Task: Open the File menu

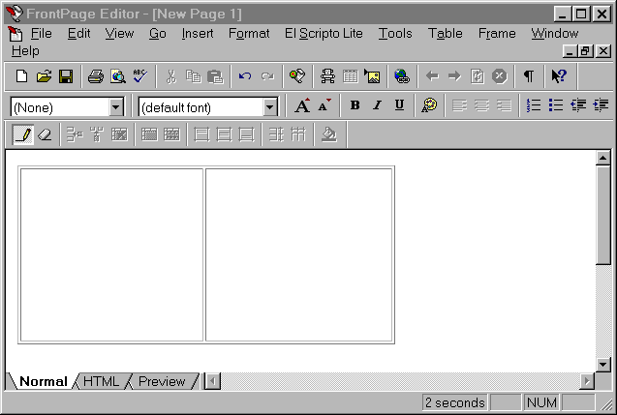Action: 42,34
